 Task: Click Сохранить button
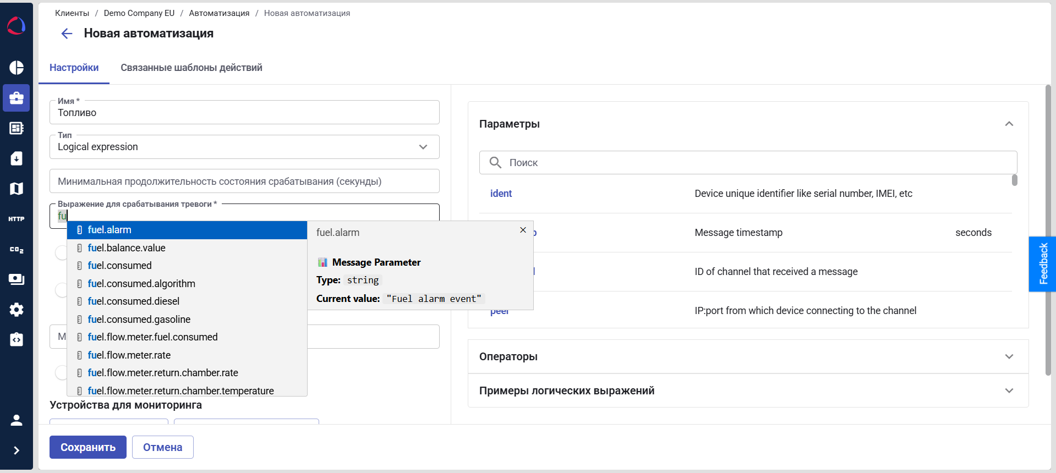[x=88, y=447]
